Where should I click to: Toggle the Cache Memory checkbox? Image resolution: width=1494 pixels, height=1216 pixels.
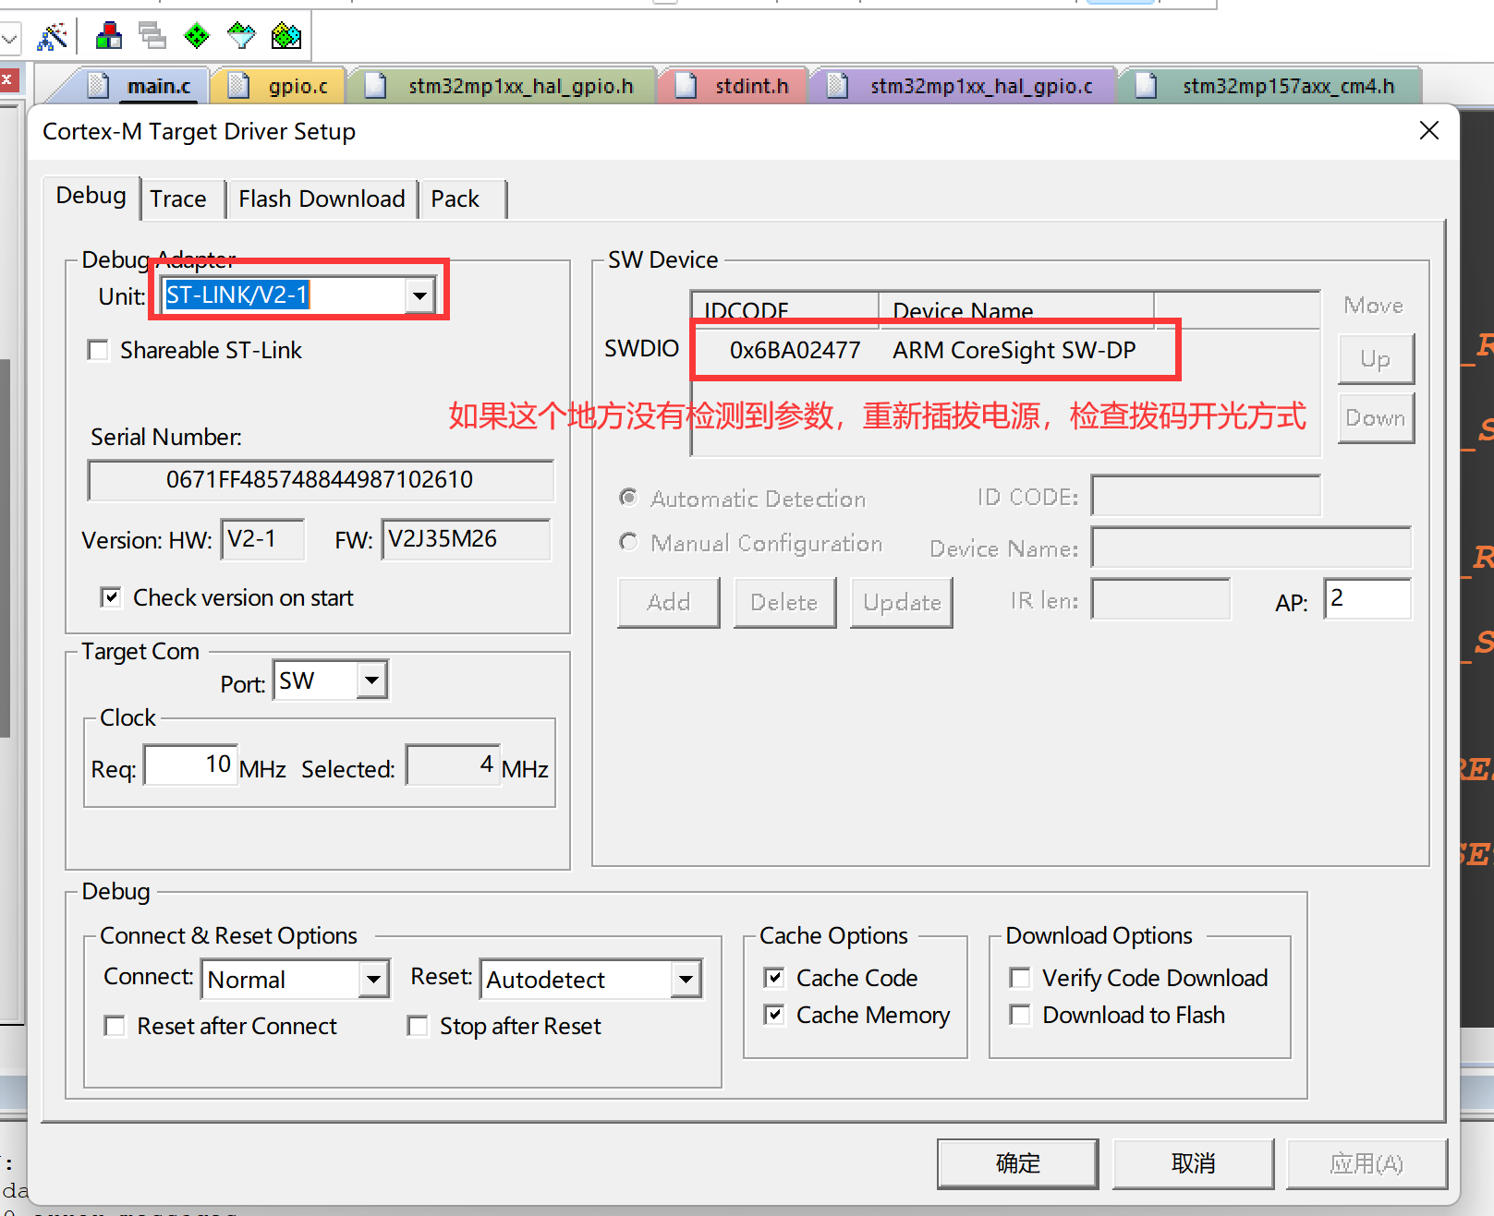coord(774,1015)
